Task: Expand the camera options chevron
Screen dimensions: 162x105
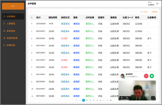Action: [129, 98]
